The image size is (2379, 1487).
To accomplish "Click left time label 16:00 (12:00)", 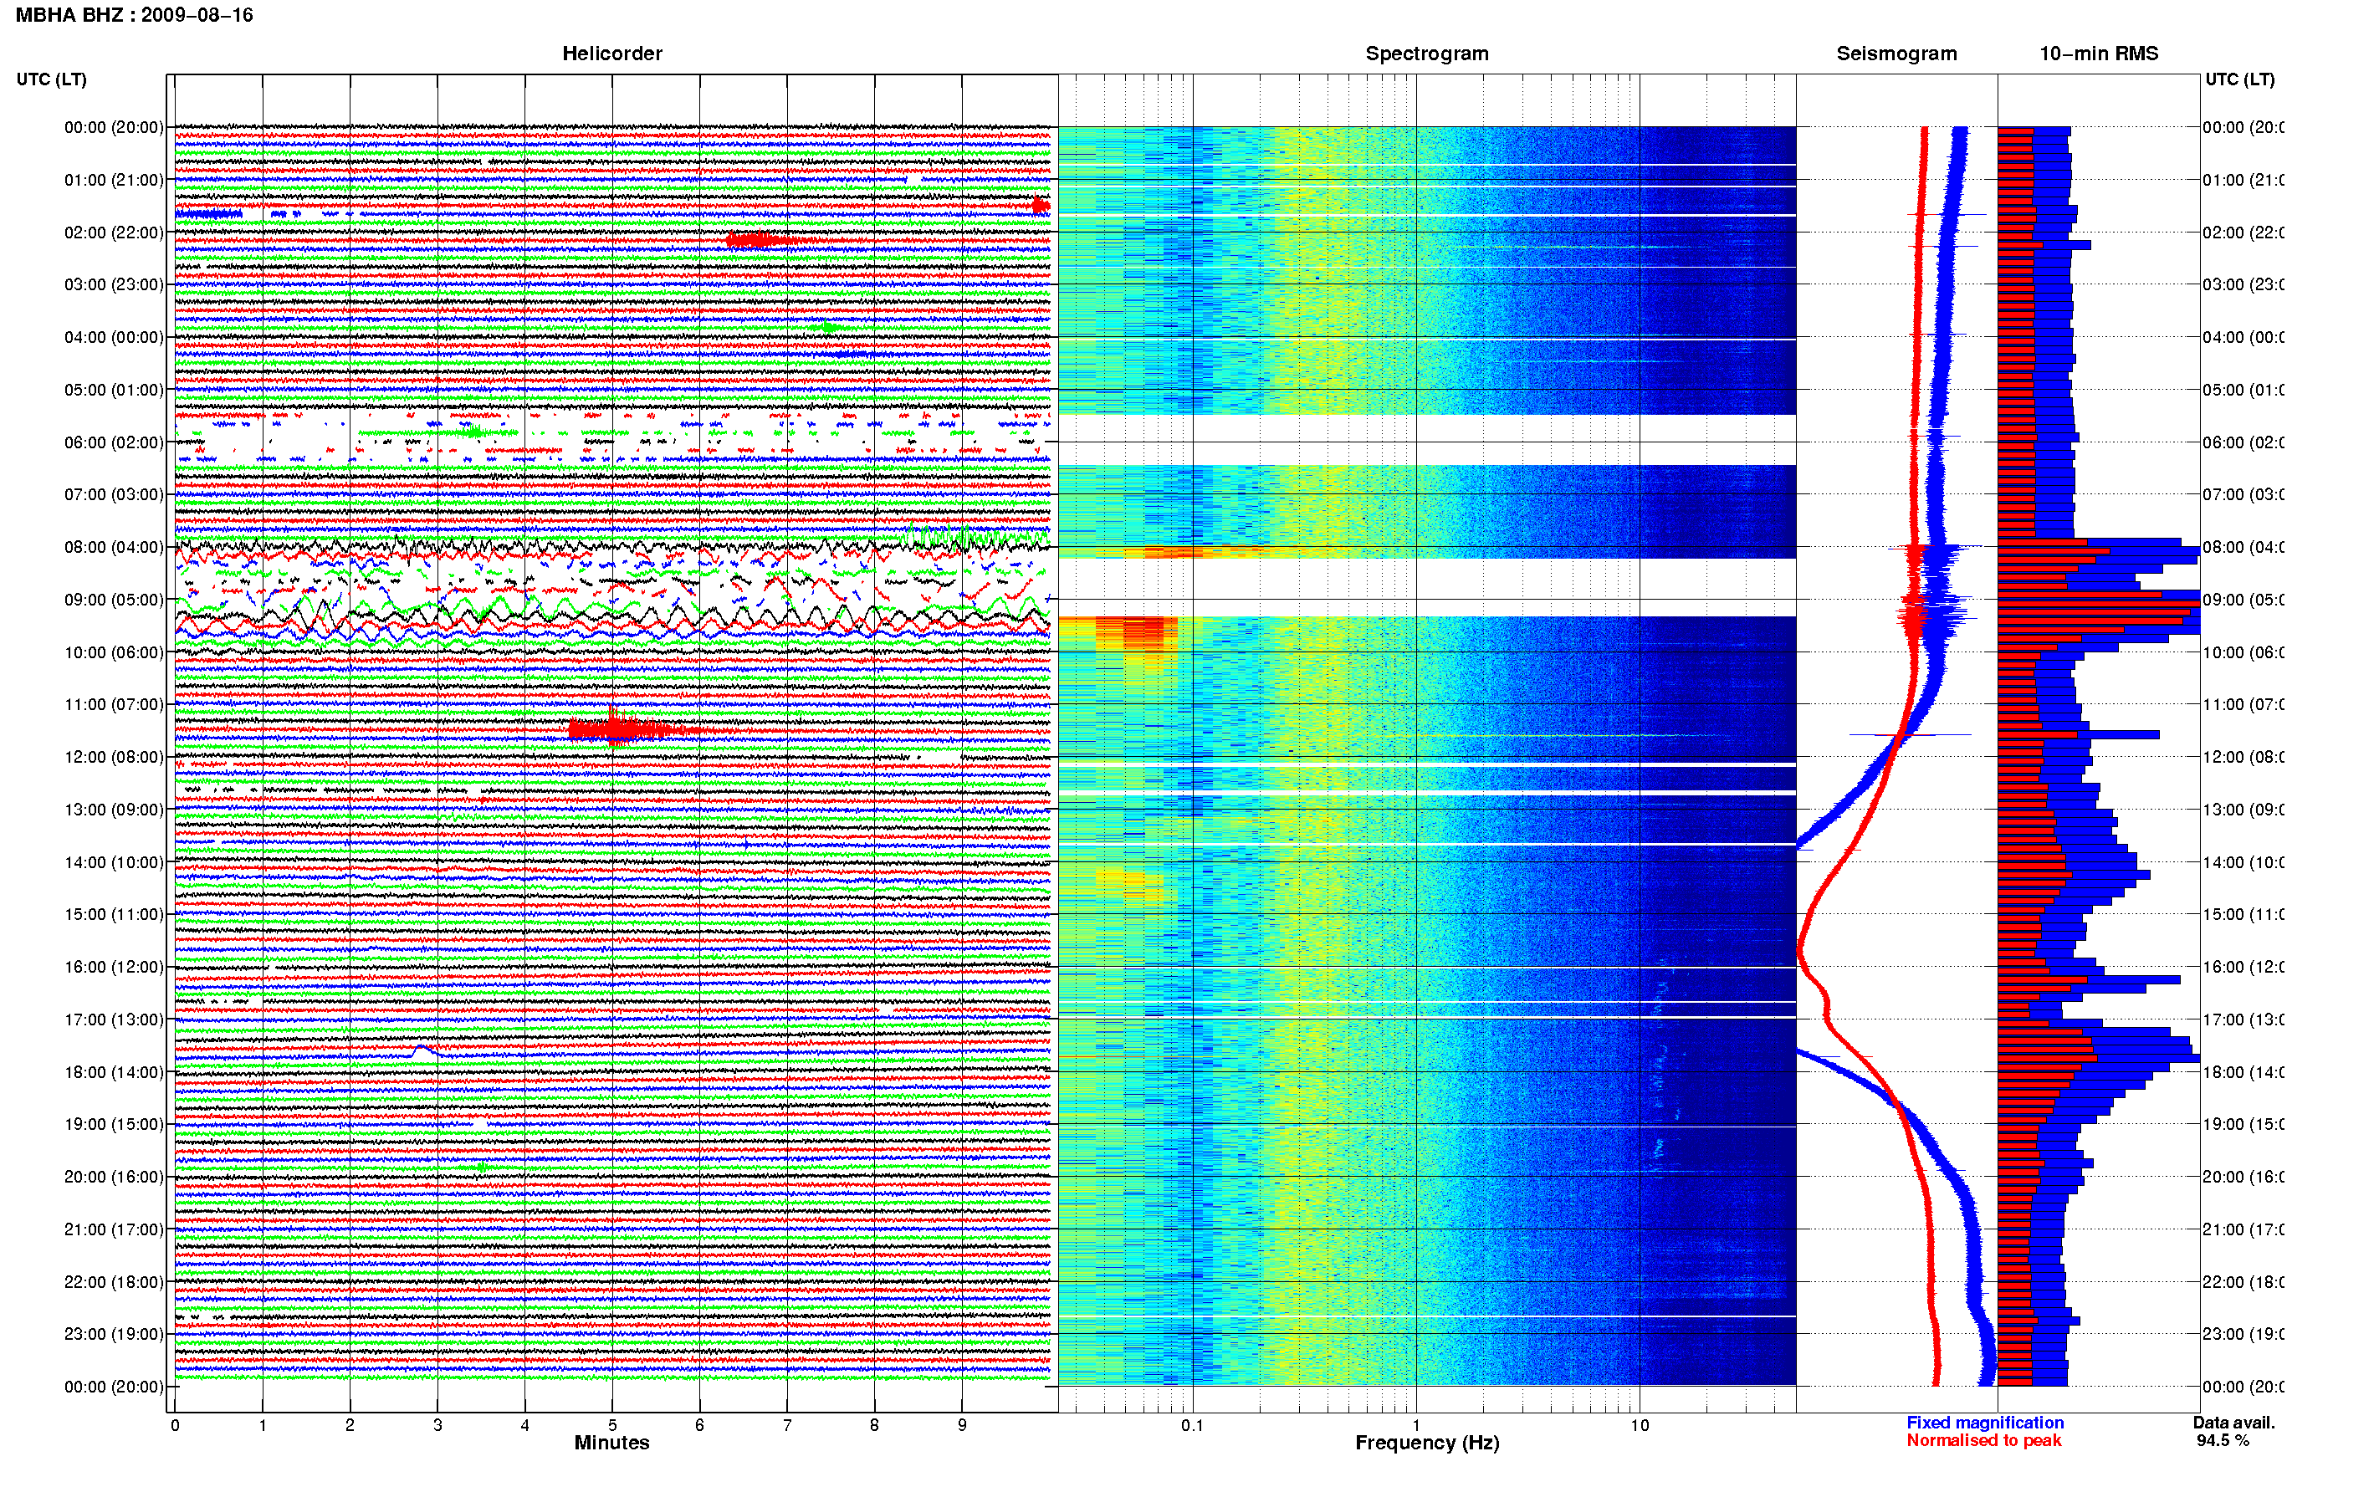I will [x=114, y=967].
